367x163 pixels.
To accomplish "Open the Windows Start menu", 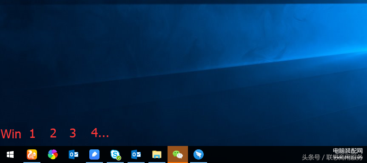I will 10,154.
